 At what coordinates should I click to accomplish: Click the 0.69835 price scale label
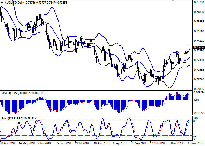click(198, 88)
